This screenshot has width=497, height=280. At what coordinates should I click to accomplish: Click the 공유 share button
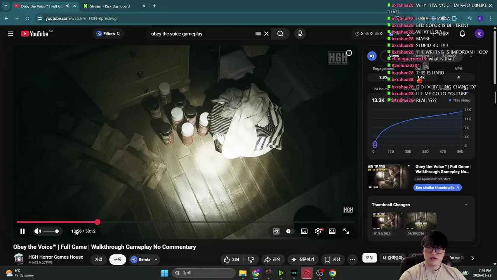point(272,259)
